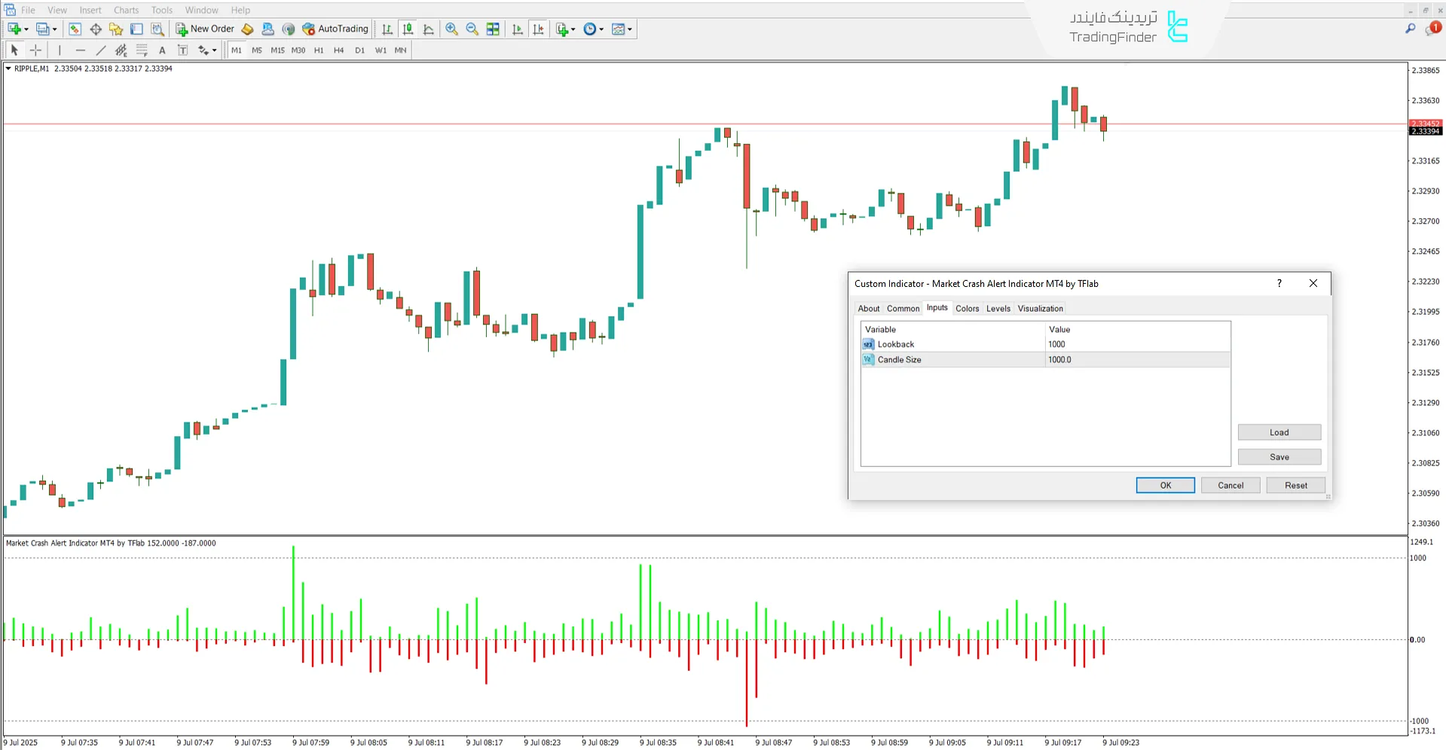This screenshot has width=1446, height=750.
Task: Zoom in on the chart
Action: point(451,29)
